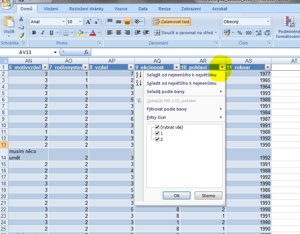Click the Copy icon in Schránka
This screenshot has height=234, width=300.
(21, 27)
